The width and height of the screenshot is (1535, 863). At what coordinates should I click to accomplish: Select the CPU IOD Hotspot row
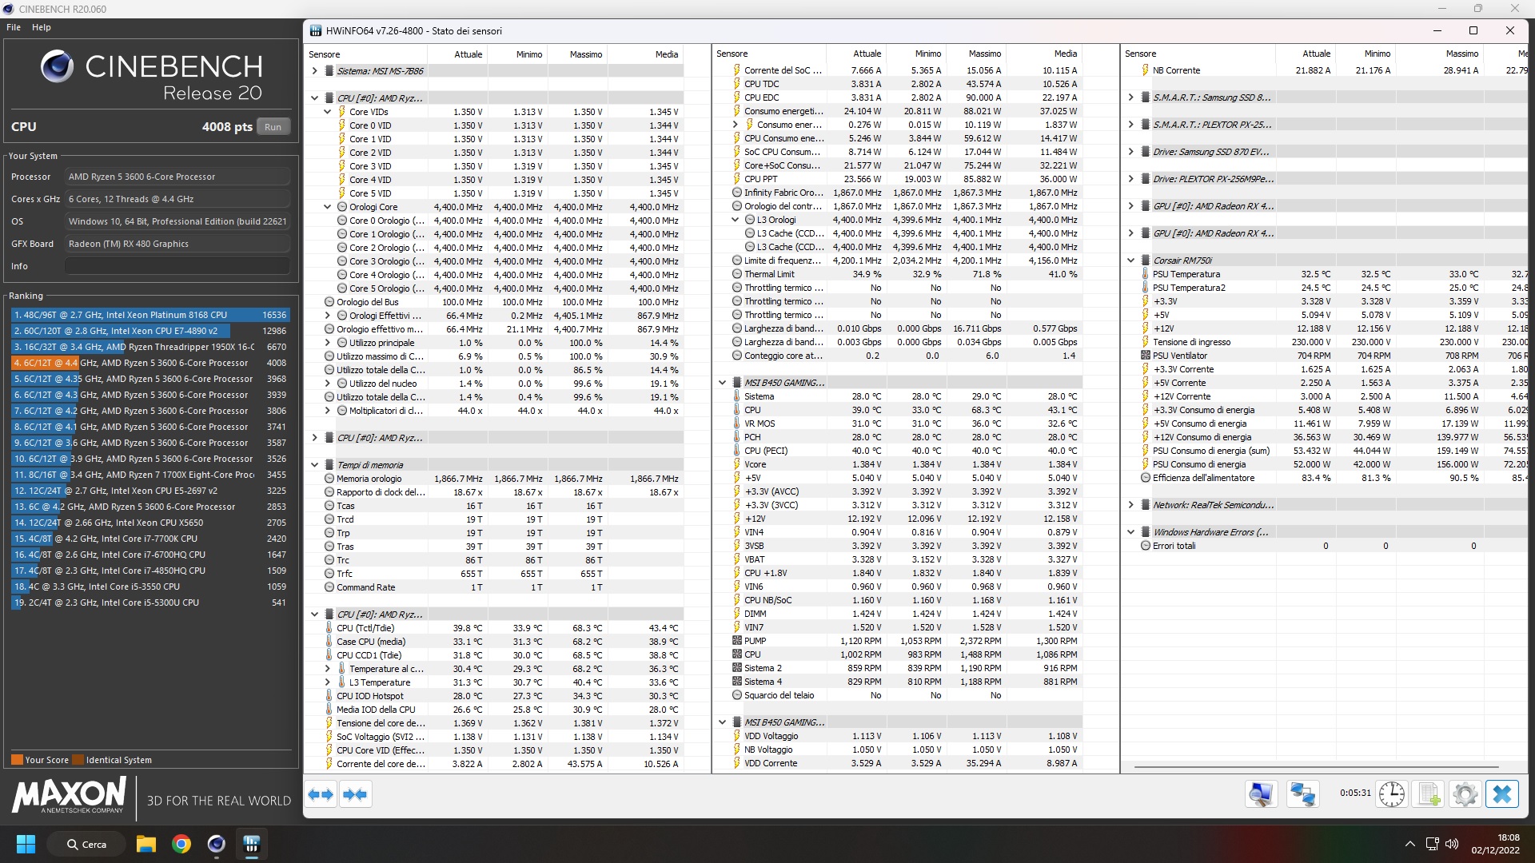point(496,696)
